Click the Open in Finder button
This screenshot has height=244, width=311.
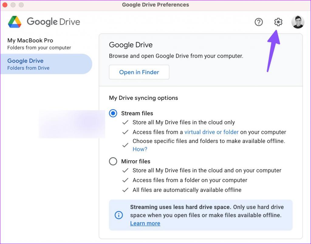139,72
